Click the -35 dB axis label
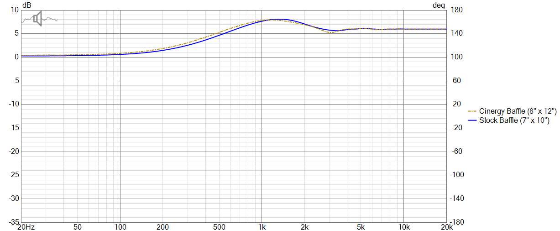560x231 pixels. (x=13, y=222)
